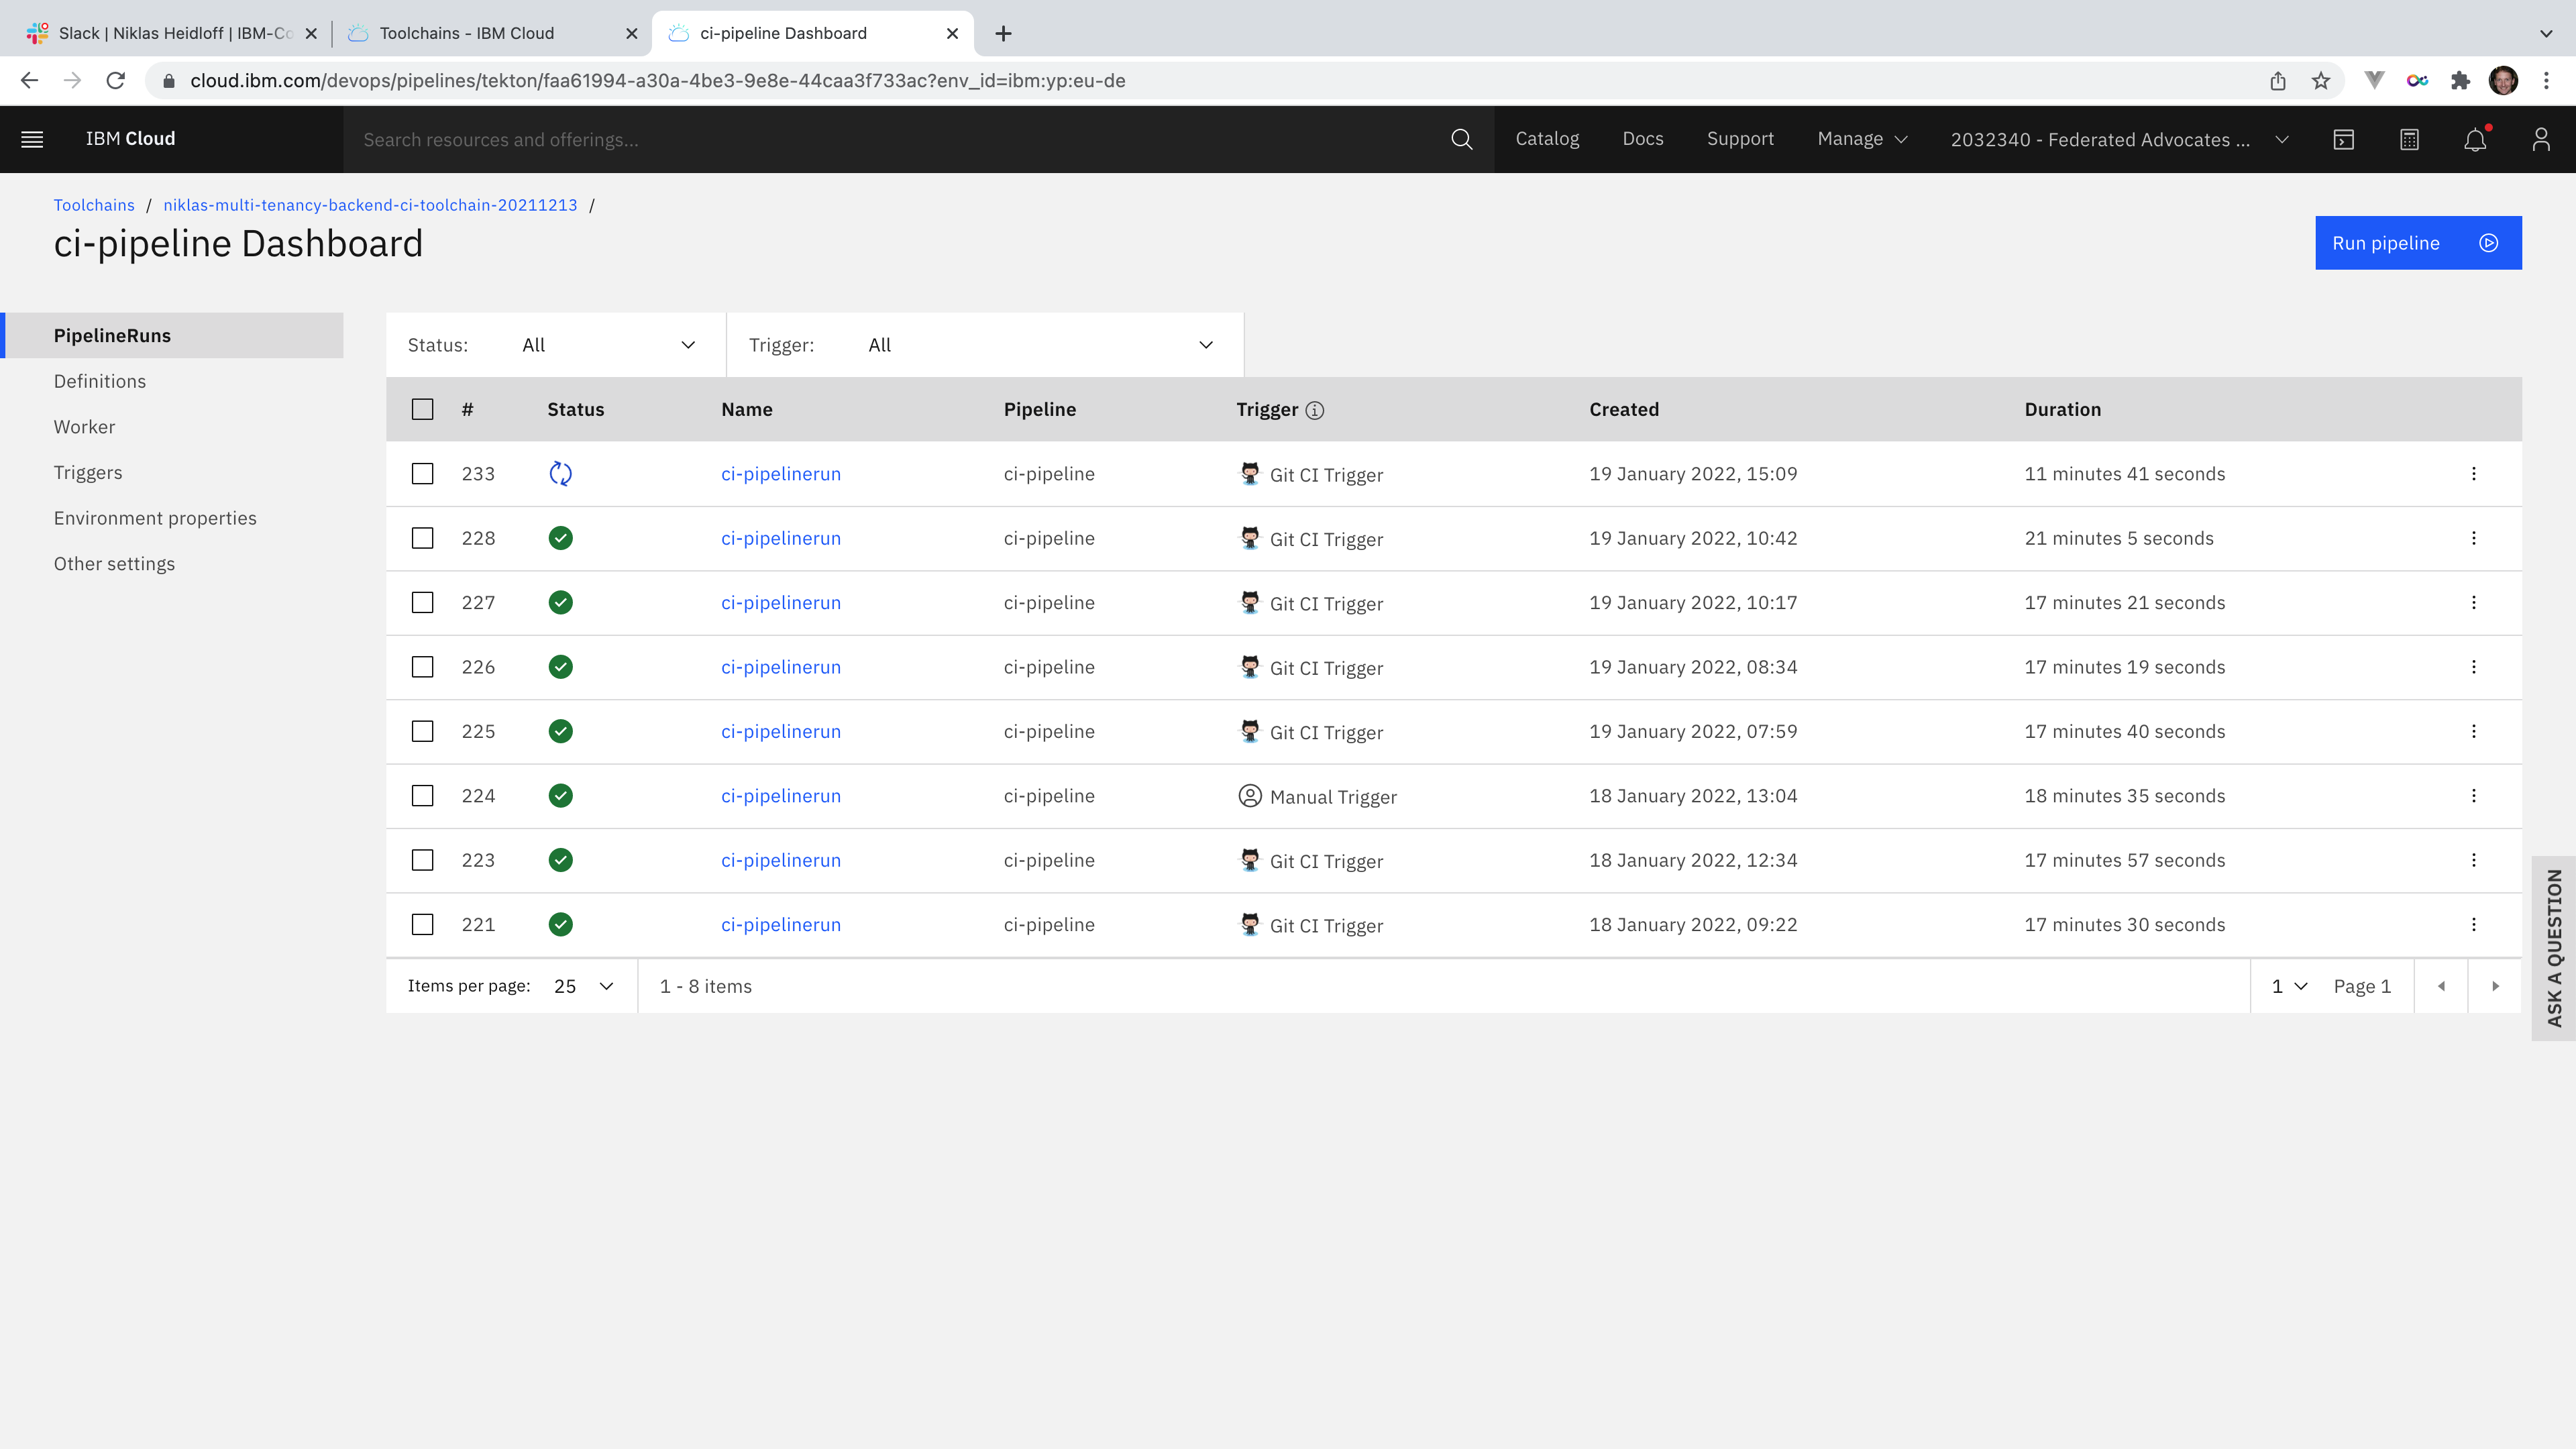This screenshot has height=1449, width=2576.
Task: Open overflow menu for run 233
Action: [2473, 474]
